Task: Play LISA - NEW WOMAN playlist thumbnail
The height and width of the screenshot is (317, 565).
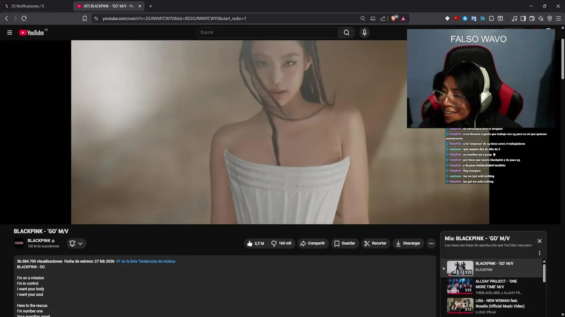Action: pos(460,305)
